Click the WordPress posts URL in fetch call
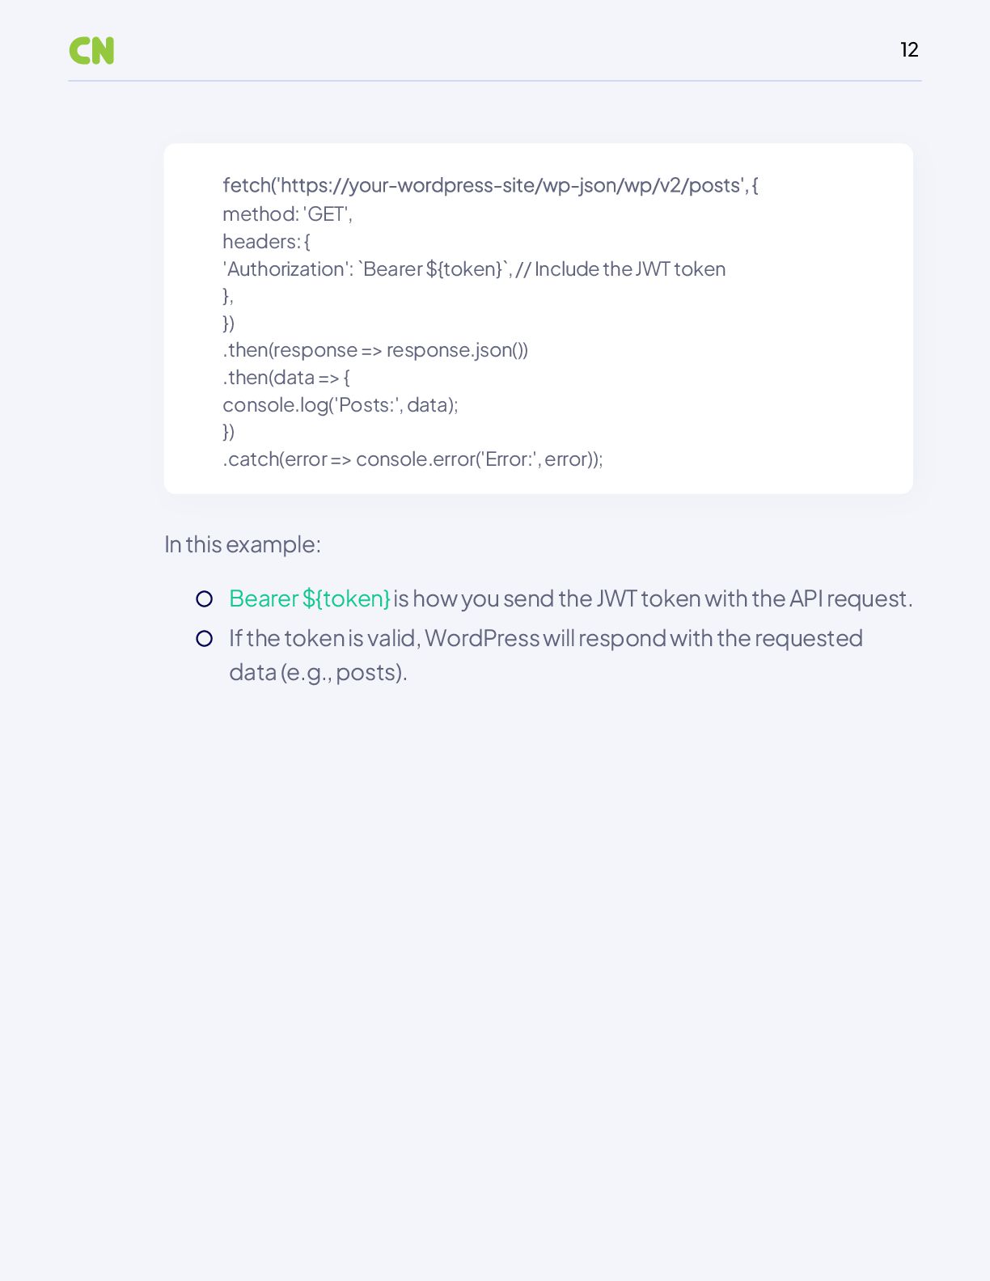 [511, 185]
